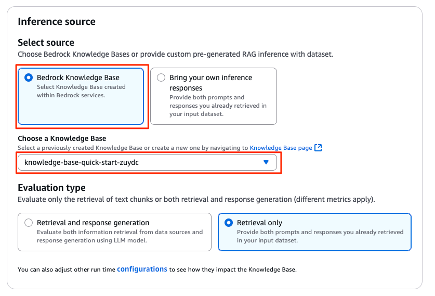The width and height of the screenshot is (435, 296).
Task: Click the external link icon beside Knowledge Base page
Action: click(318, 148)
